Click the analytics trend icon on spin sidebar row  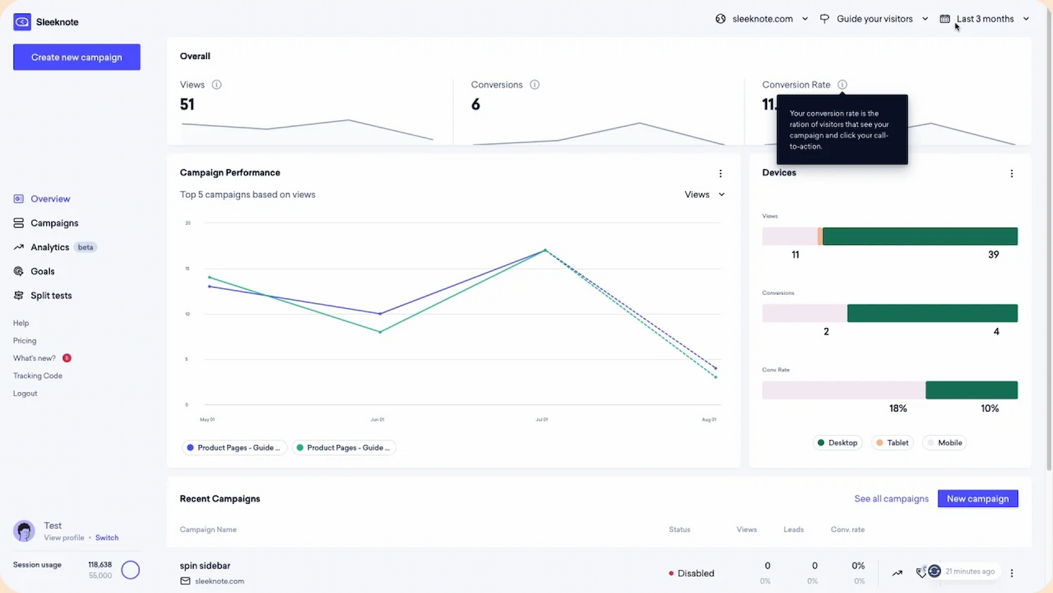click(x=896, y=572)
